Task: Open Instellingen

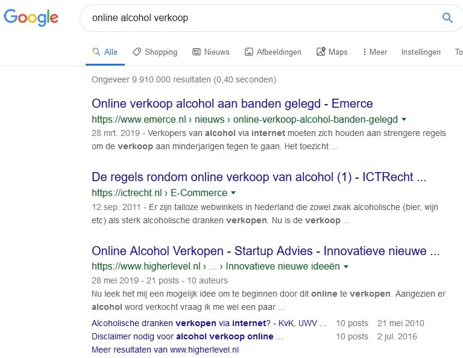Action: click(421, 52)
